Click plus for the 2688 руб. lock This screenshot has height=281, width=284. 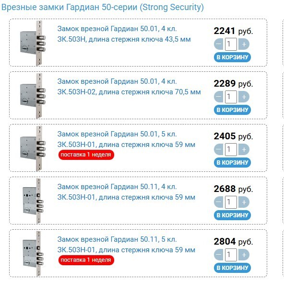point(244,202)
